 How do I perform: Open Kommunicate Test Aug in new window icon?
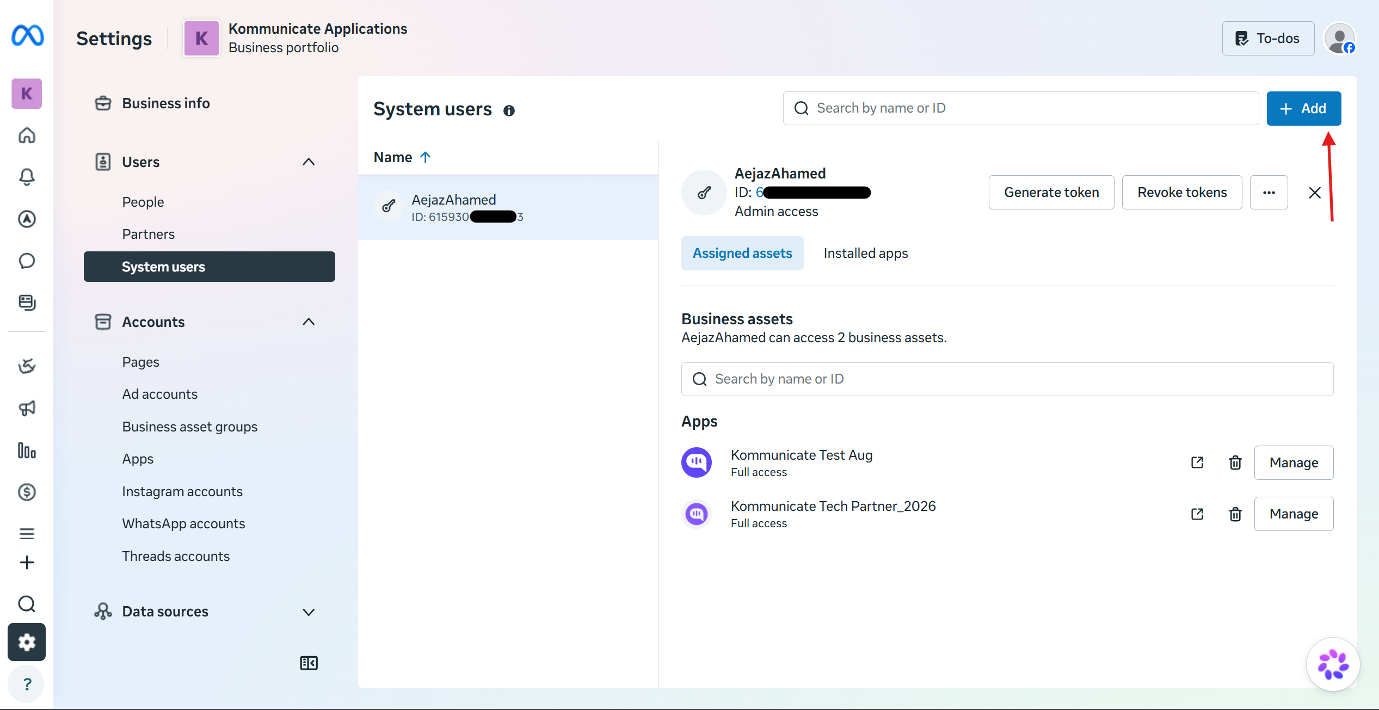1197,462
